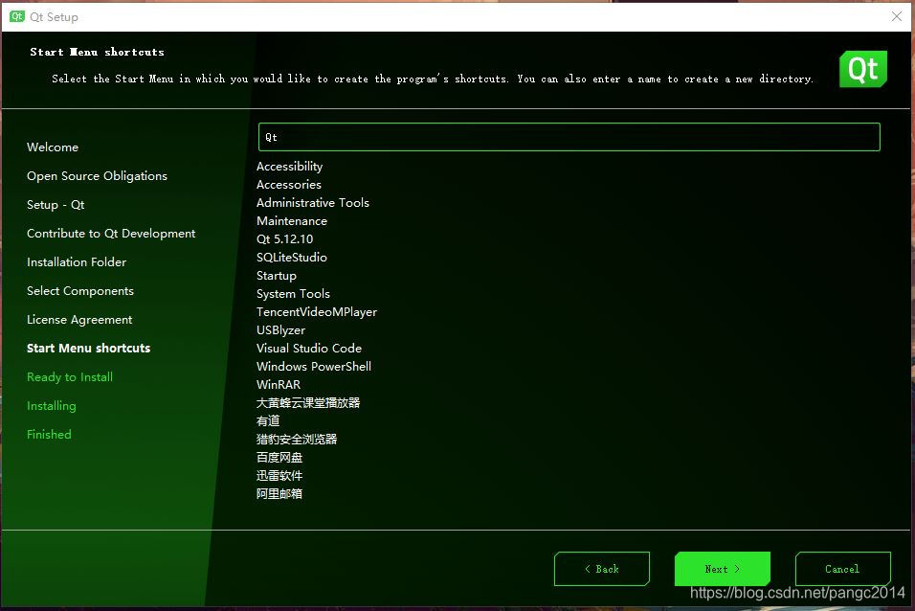
Task: Select Accessories folder in list
Action: click(289, 185)
